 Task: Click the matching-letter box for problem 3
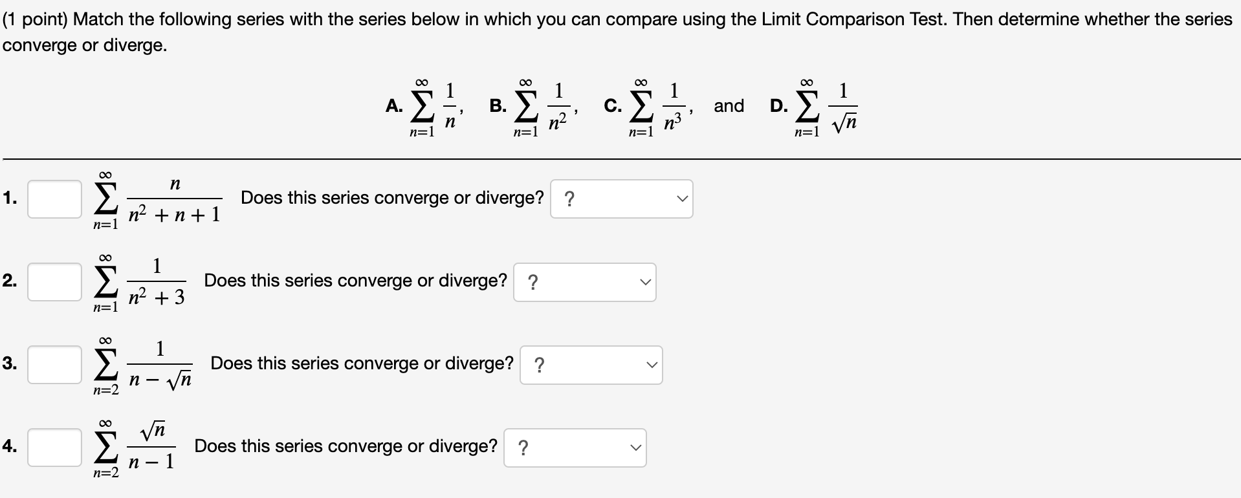[x=54, y=364]
